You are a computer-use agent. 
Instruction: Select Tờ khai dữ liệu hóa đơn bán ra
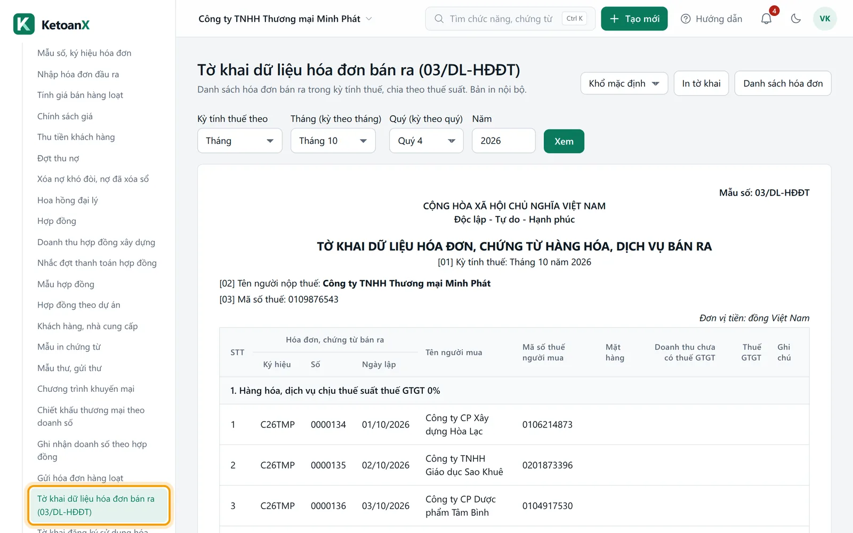click(99, 505)
